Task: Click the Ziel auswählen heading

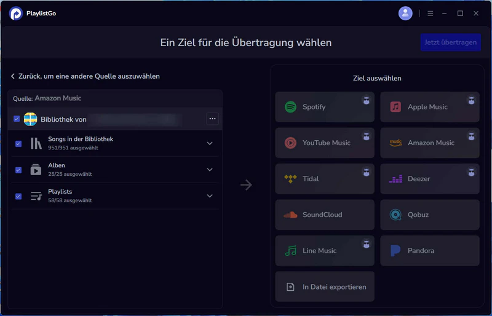Action: pos(377,78)
